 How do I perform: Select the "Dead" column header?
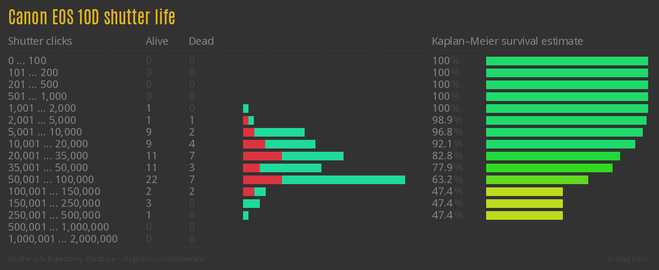click(201, 41)
